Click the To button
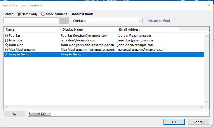This screenshot has width=214, height=128. coord(14,114)
